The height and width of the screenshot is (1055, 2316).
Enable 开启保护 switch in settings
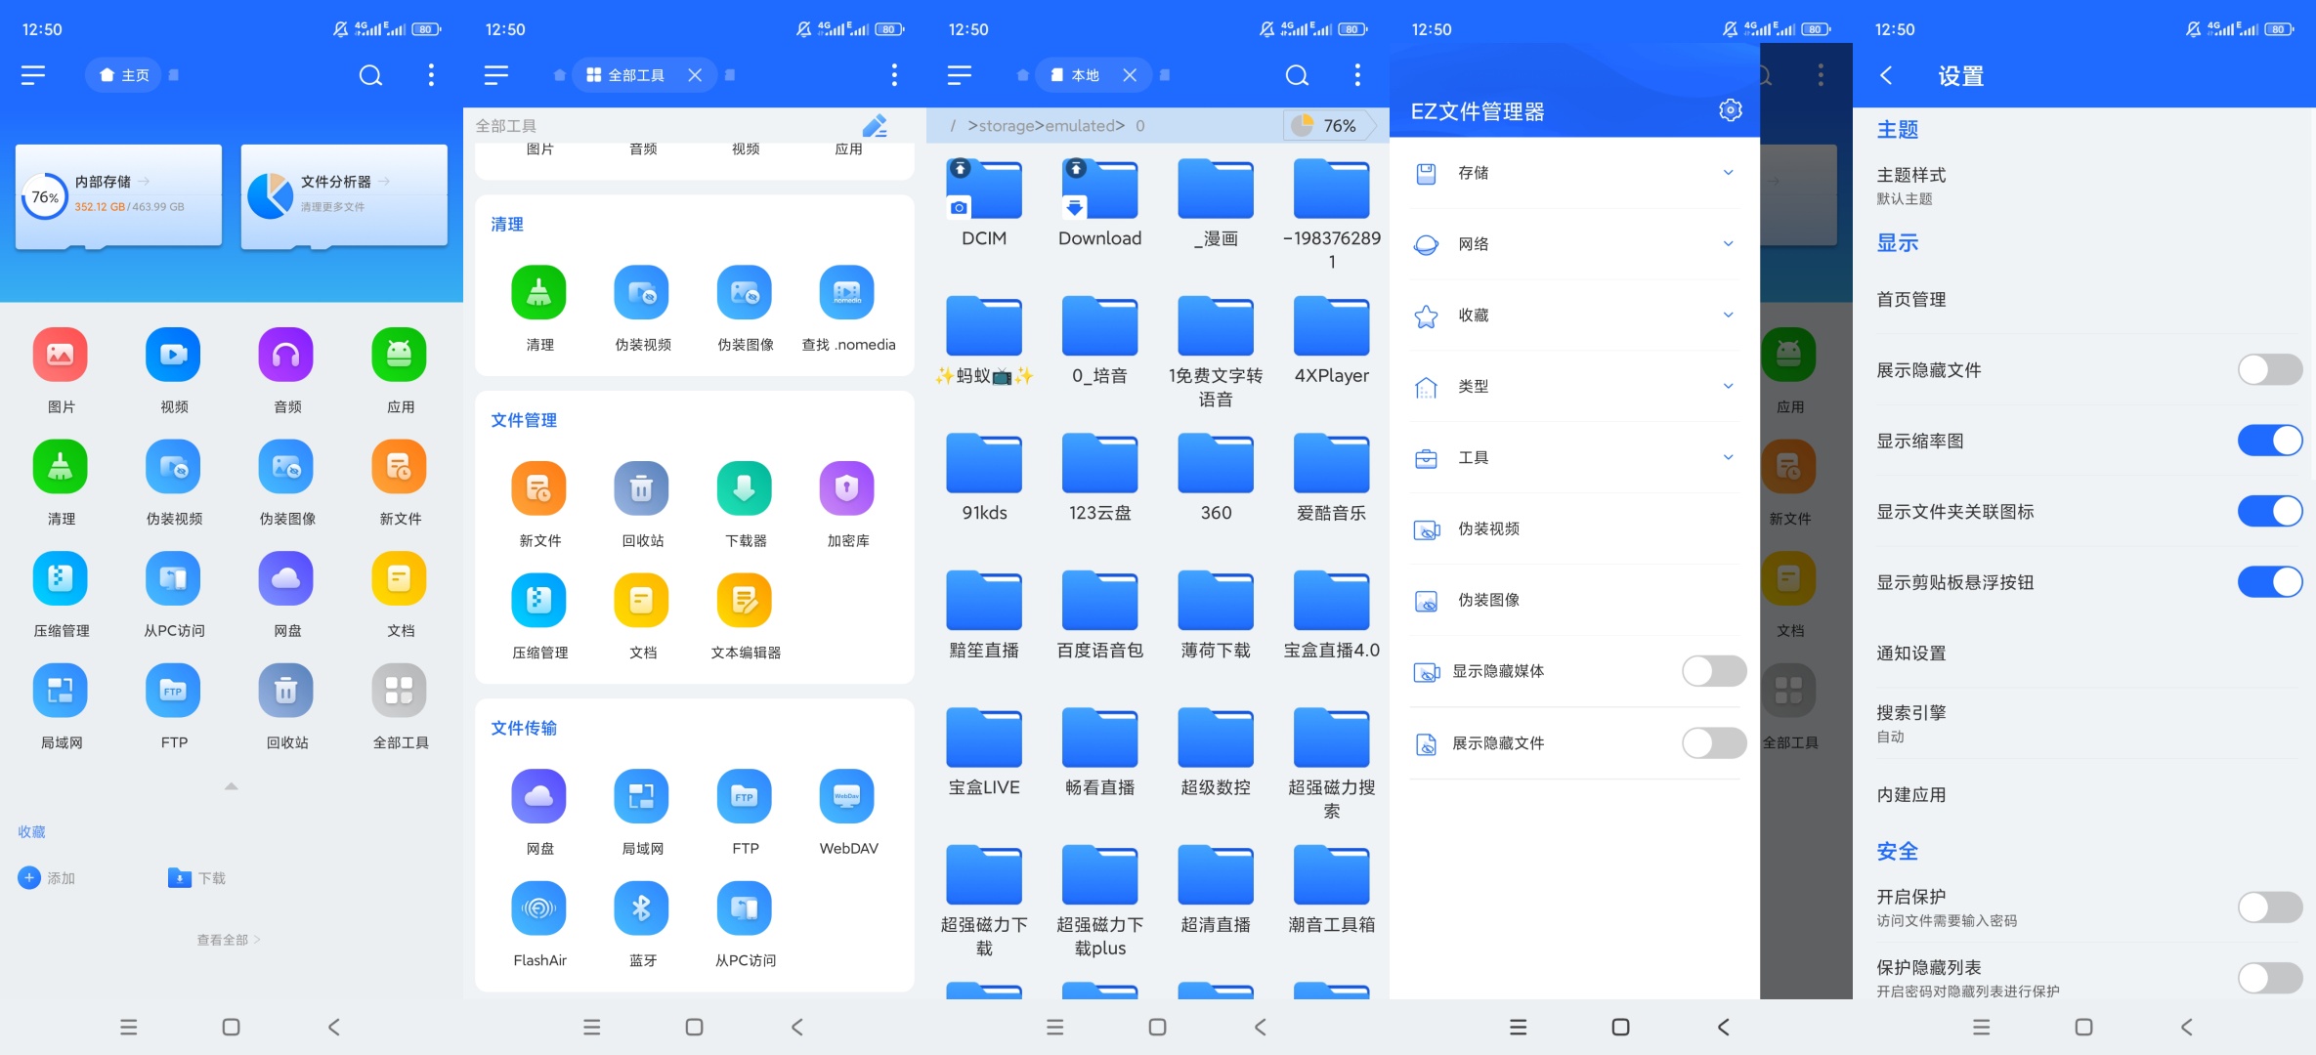(x=2270, y=907)
